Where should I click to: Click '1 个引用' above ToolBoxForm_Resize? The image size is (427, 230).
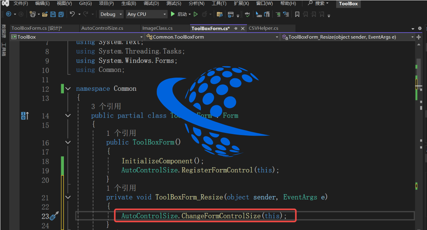[x=121, y=187]
